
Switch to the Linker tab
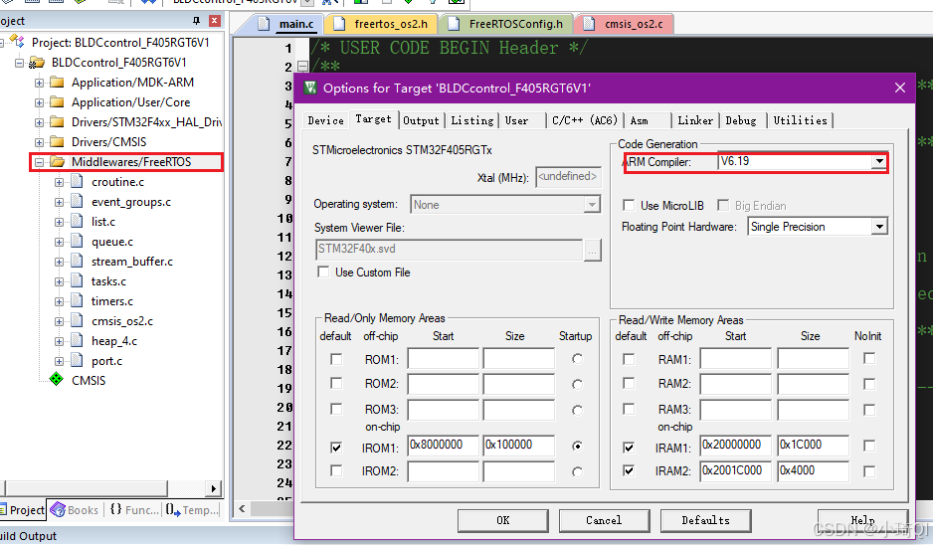tap(695, 120)
